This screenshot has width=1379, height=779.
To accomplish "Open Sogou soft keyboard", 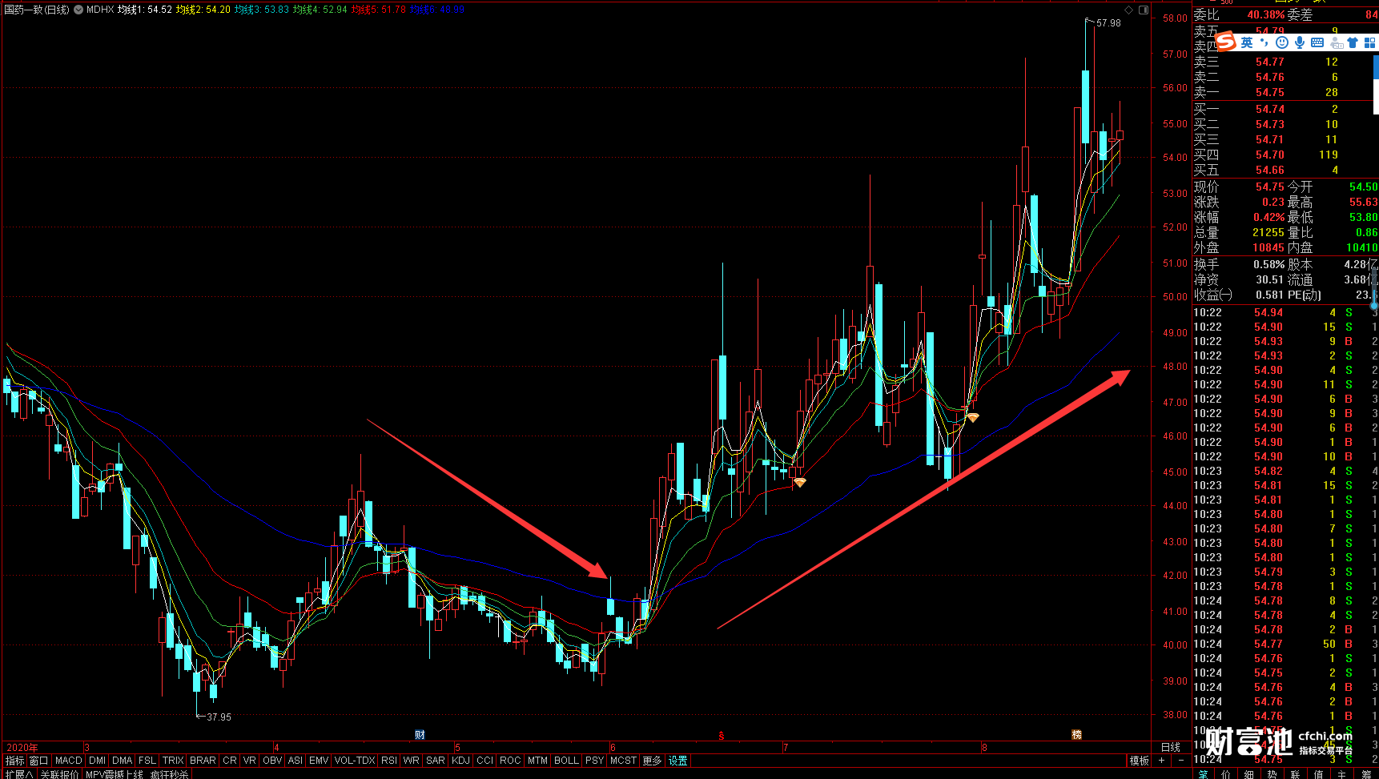I will point(1317,42).
